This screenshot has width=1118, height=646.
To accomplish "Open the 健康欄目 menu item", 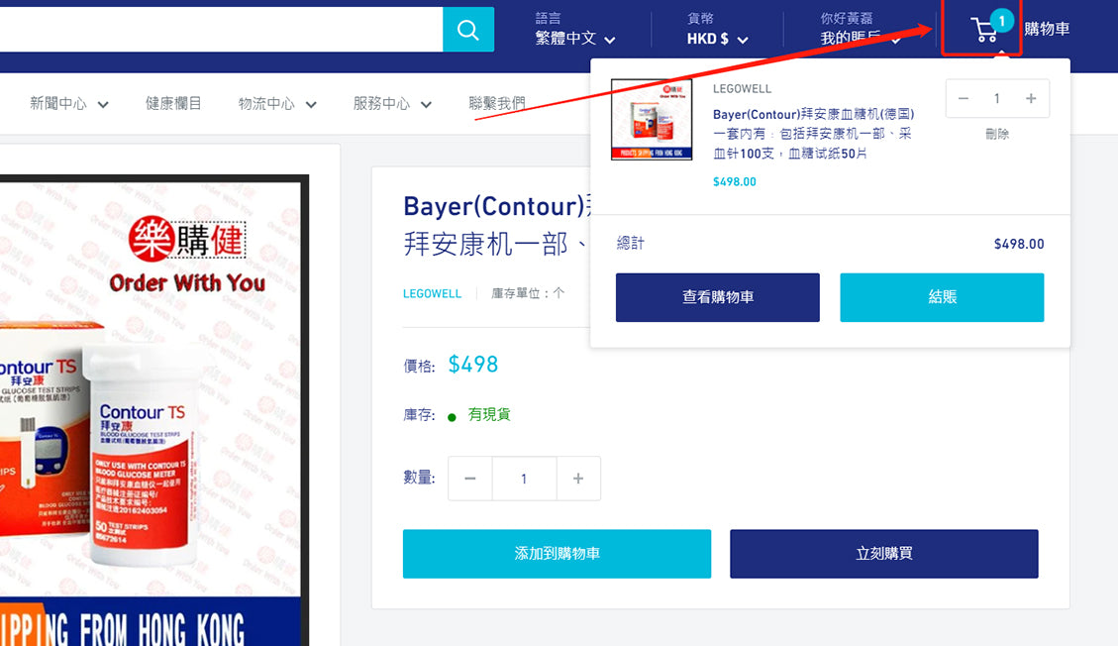I will [x=173, y=103].
